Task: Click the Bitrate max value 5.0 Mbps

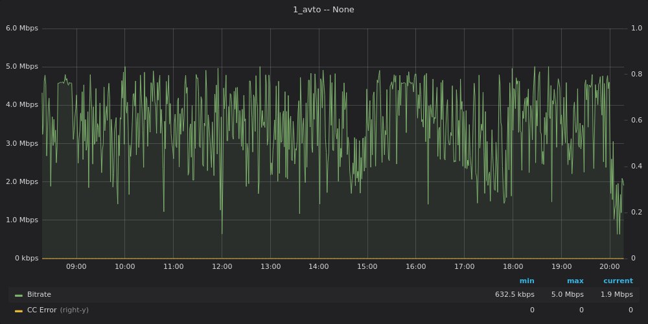Action: click(566, 295)
